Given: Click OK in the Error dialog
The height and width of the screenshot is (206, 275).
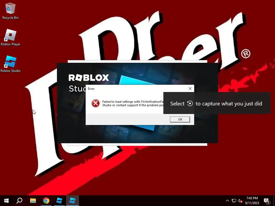Looking at the screenshot, I should click(180, 119).
